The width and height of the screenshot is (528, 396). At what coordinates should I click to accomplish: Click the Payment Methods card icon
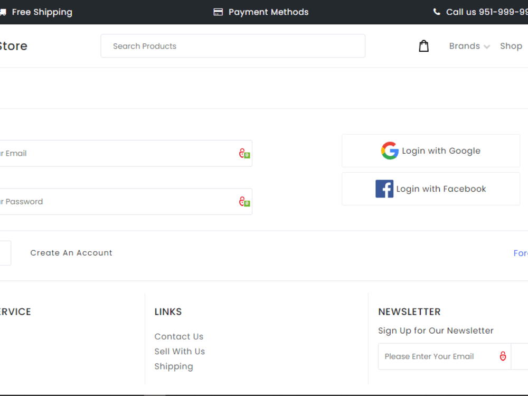click(x=218, y=11)
